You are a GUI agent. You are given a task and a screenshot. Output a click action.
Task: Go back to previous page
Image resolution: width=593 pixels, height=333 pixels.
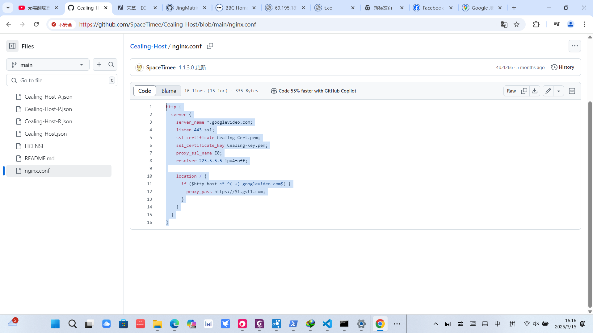pyautogui.click(x=8, y=24)
